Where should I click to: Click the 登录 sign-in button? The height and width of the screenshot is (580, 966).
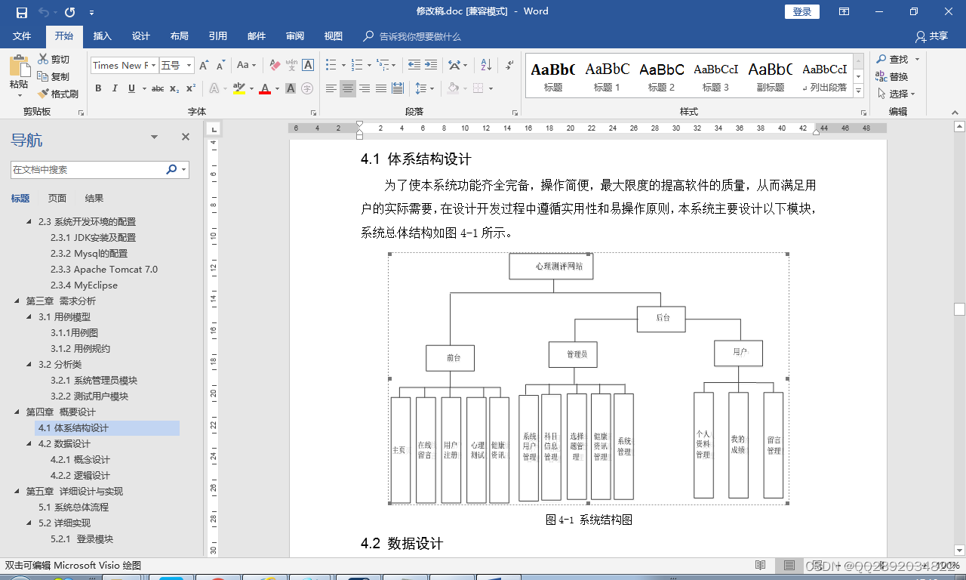click(x=802, y=11)
